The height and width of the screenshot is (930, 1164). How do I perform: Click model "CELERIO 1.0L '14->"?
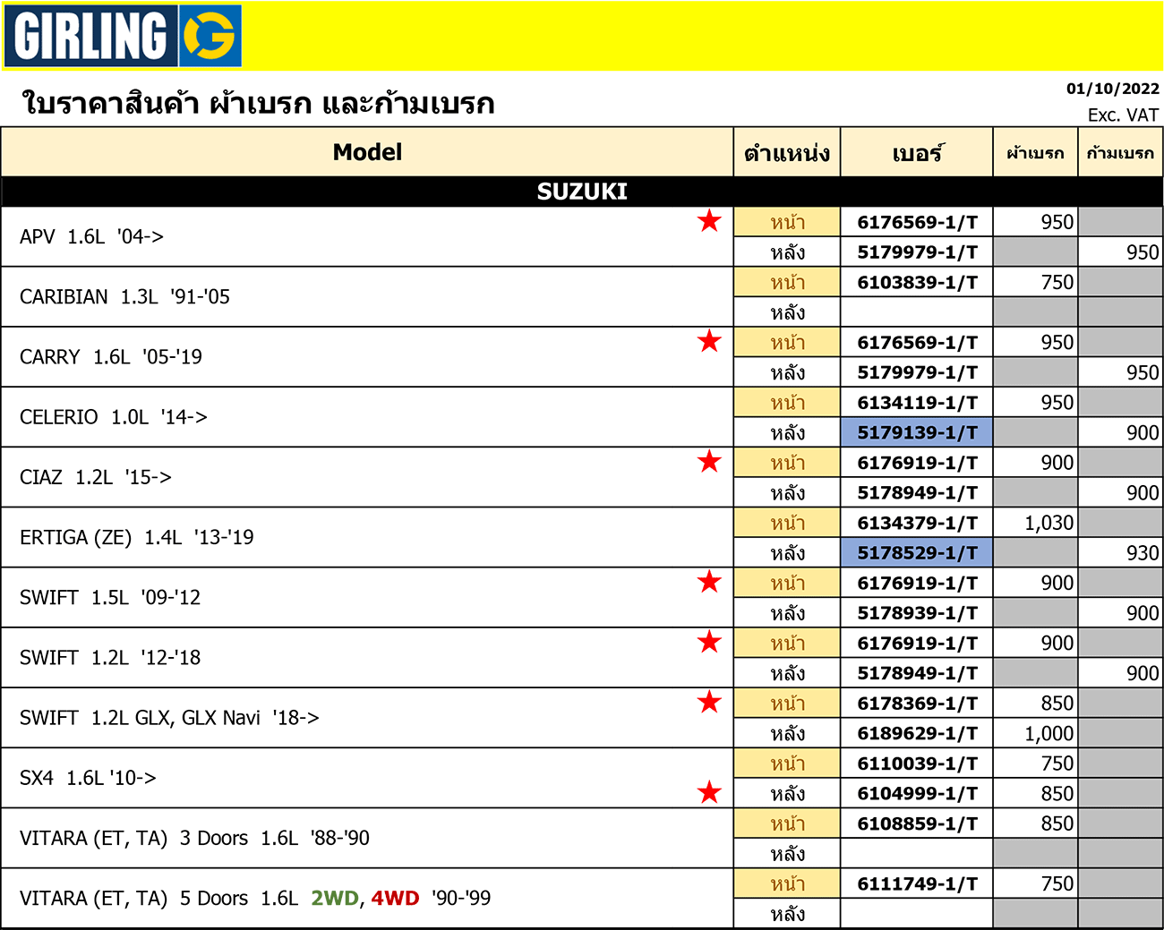114,416
